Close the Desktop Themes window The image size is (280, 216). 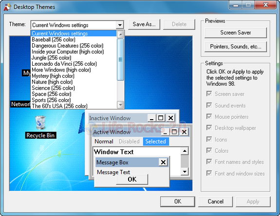265,5
